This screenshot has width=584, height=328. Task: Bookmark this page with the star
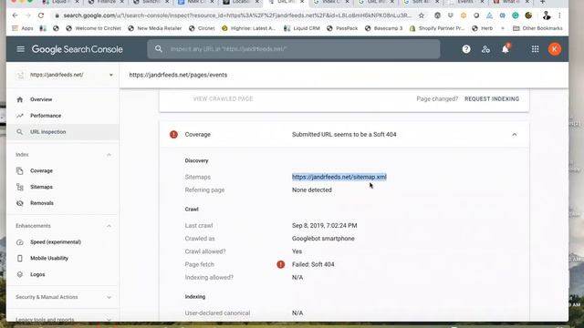click(422, 15)
